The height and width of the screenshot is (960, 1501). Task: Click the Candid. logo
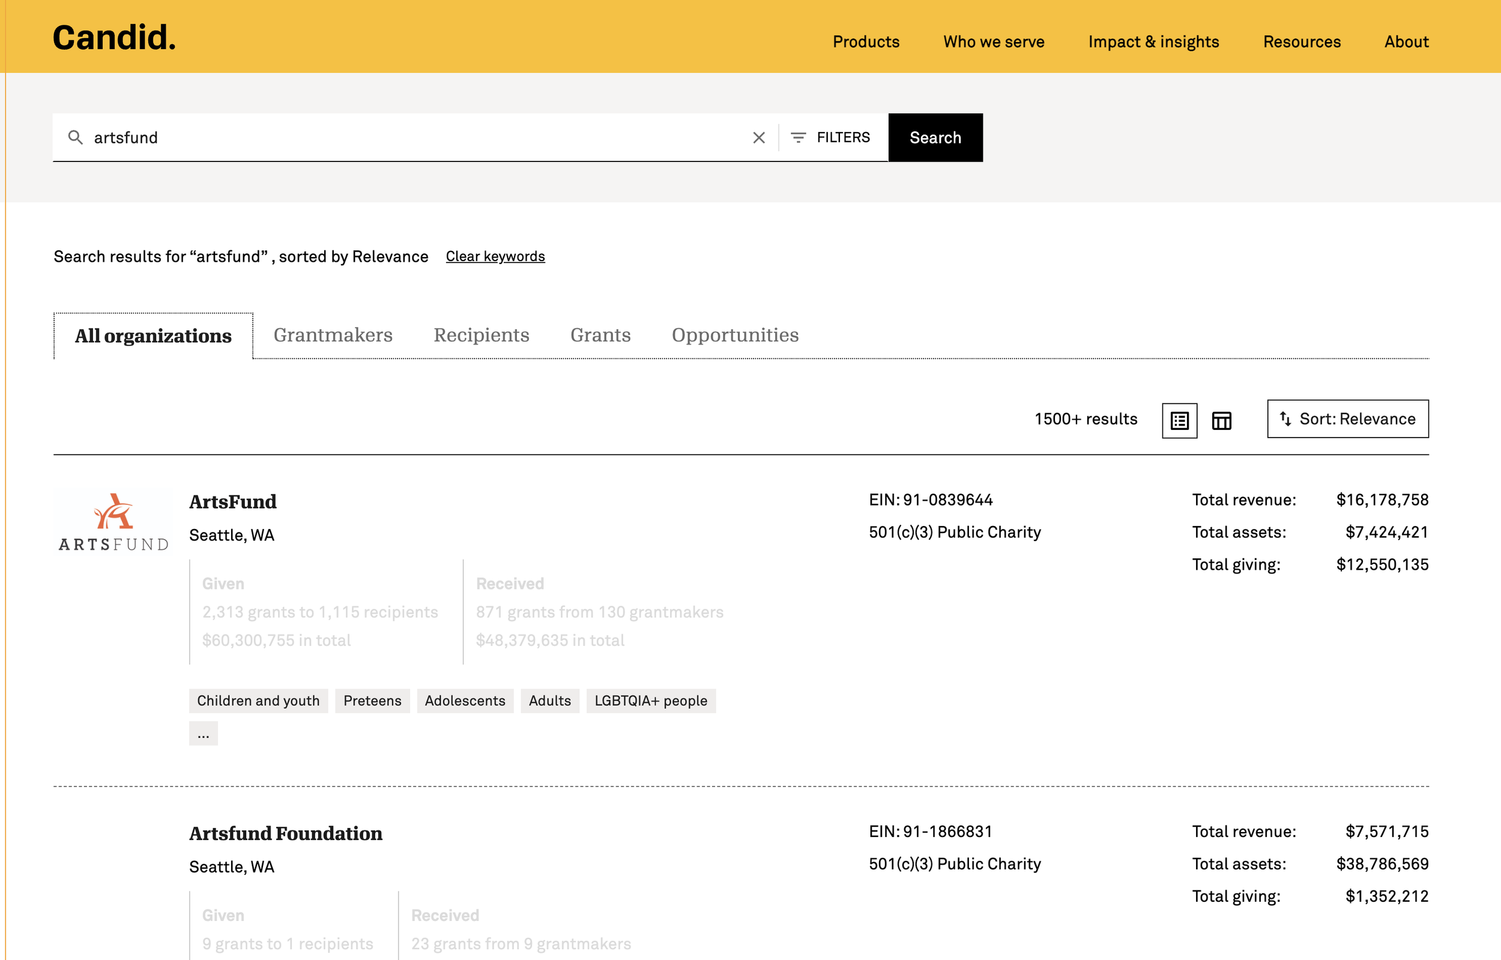coord(114,37)
